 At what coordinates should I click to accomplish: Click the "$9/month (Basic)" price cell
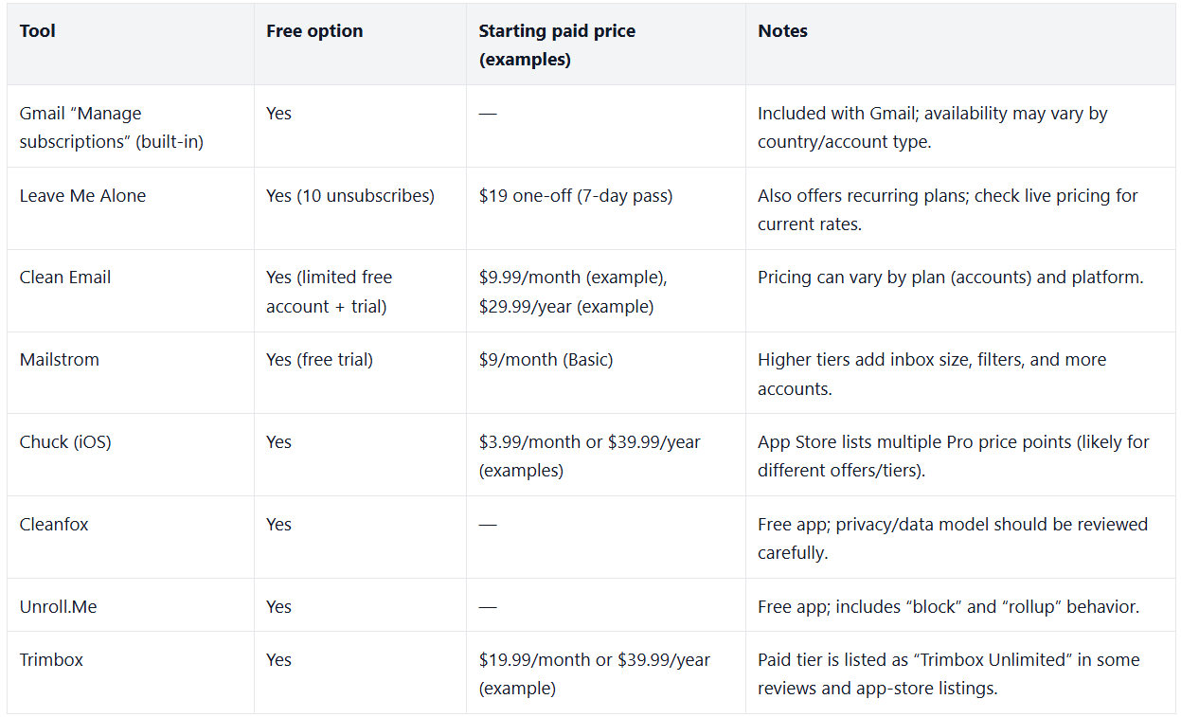(x=546, y=360)
